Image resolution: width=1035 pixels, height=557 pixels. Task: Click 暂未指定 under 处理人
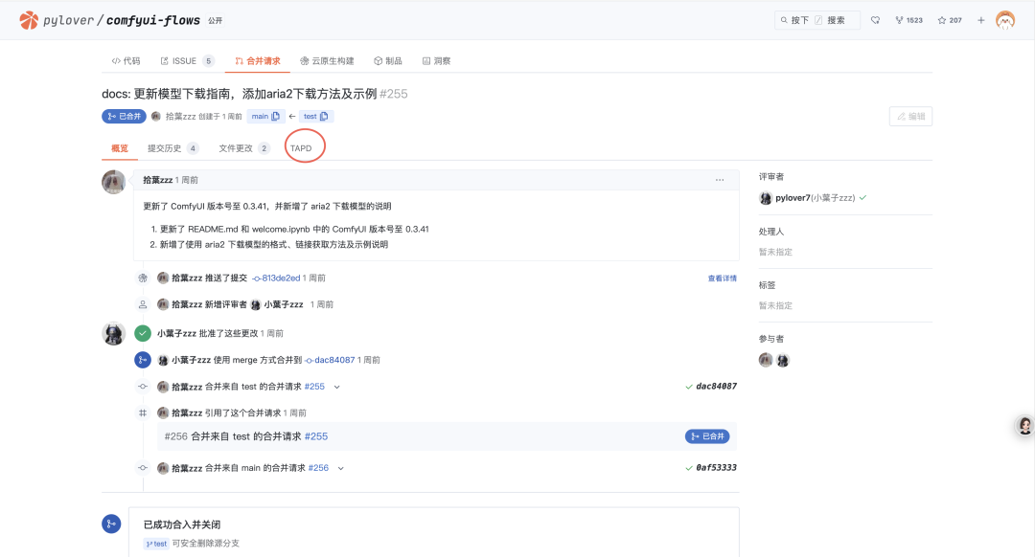775,252
